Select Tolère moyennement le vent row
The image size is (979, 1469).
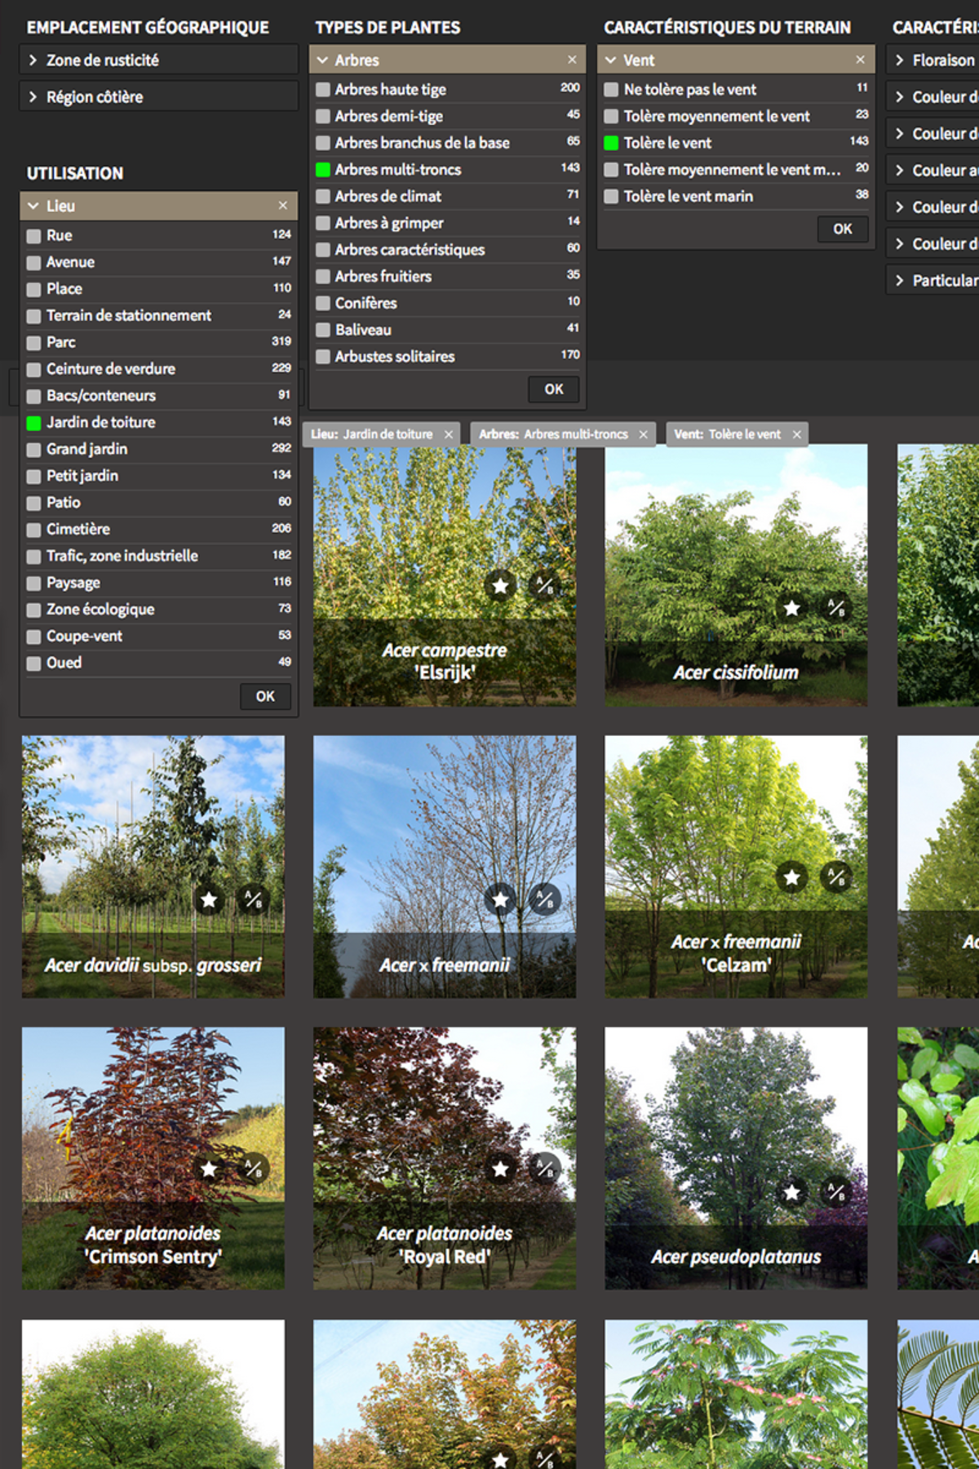pyautogui.click(x=736, y=117)
